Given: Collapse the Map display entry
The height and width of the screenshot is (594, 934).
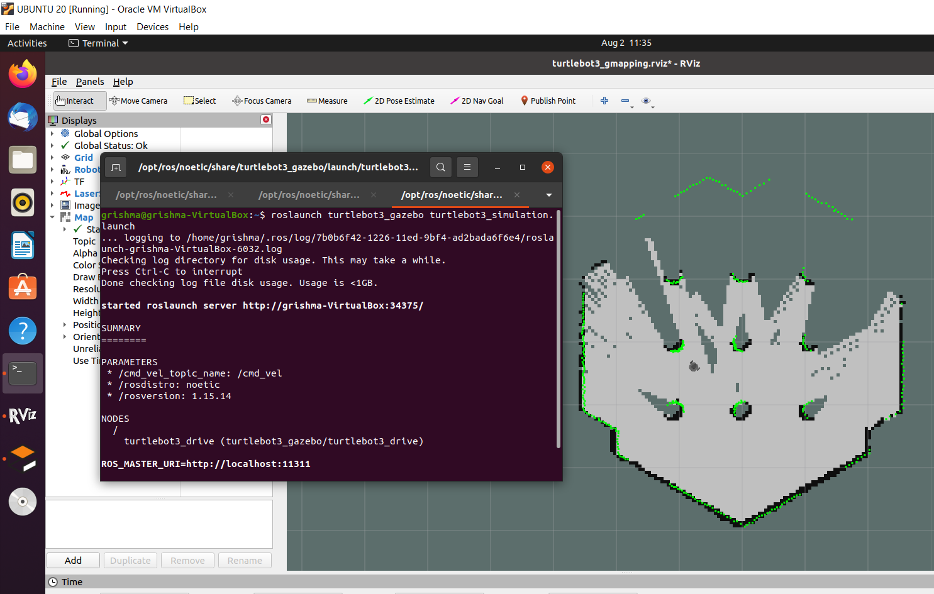Looking at the screenshot, I should pos(52,217).
